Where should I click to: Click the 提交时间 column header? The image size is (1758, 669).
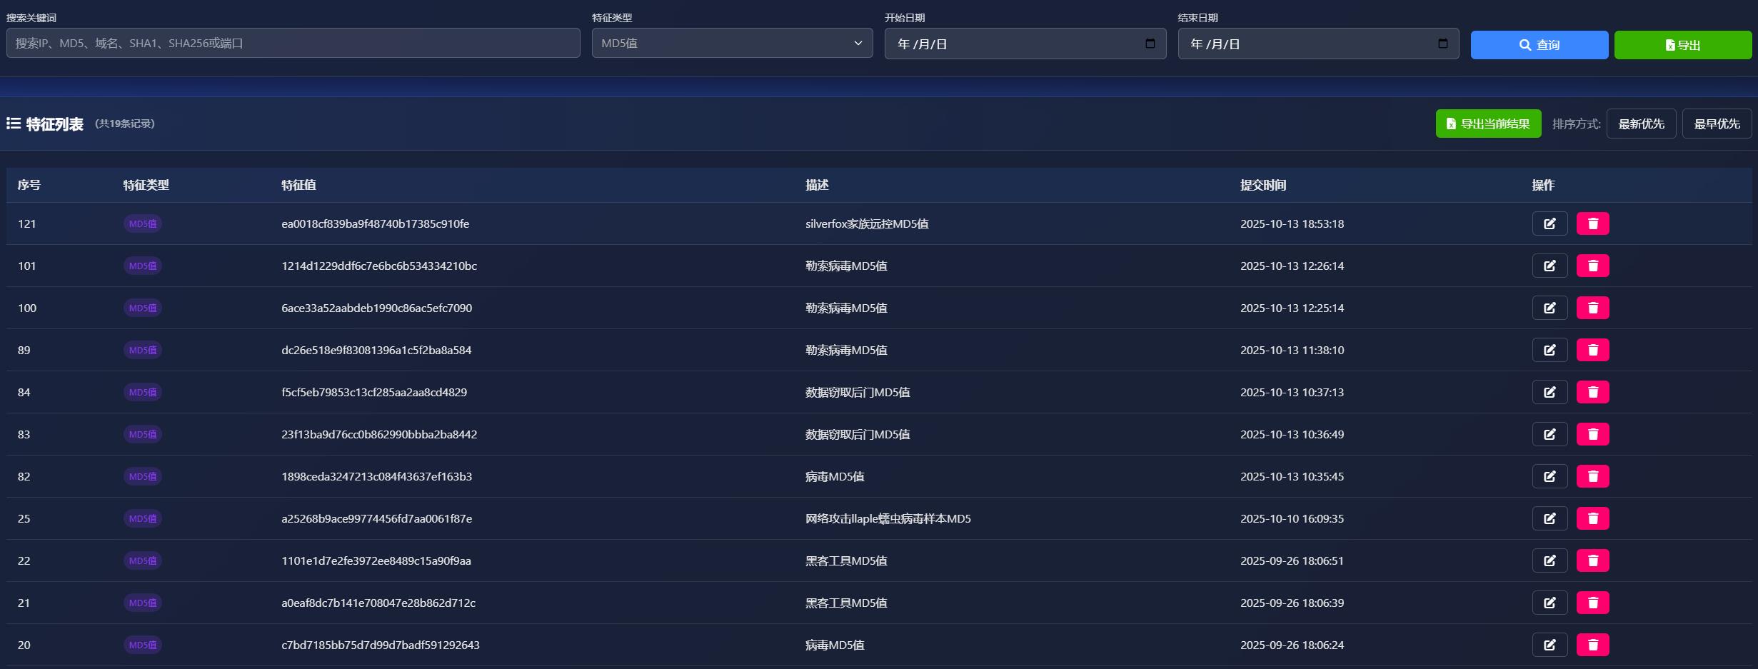(1262, 185)
